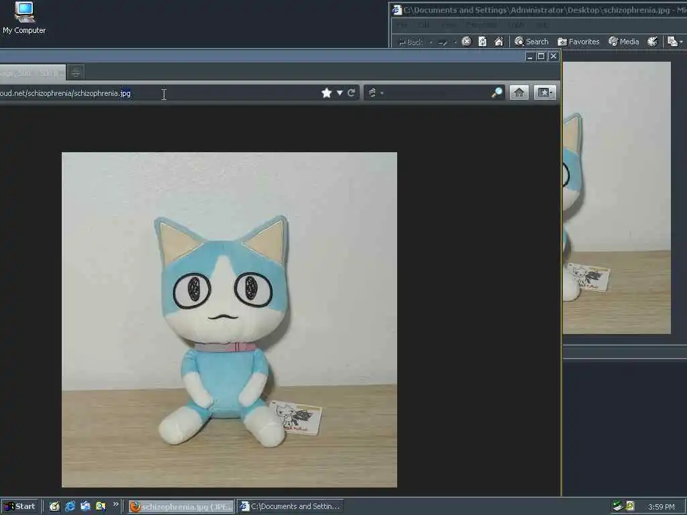Switch to schizophrenia.jpg Firefox taskbar button
The height and width of the screenshot is (515, 687).
181,507
